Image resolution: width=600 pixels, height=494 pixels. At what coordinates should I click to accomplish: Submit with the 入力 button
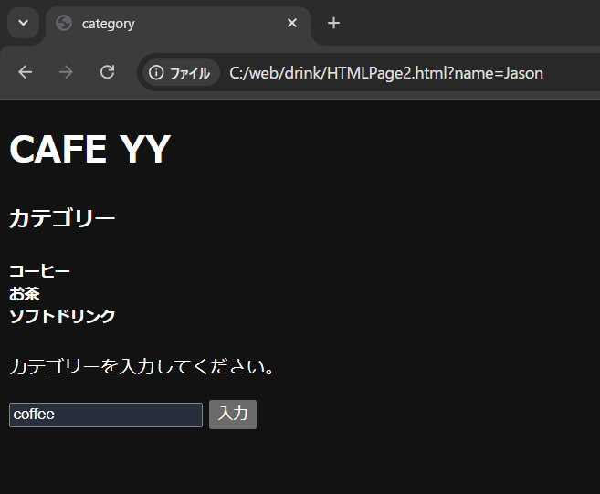click(233, 415)
